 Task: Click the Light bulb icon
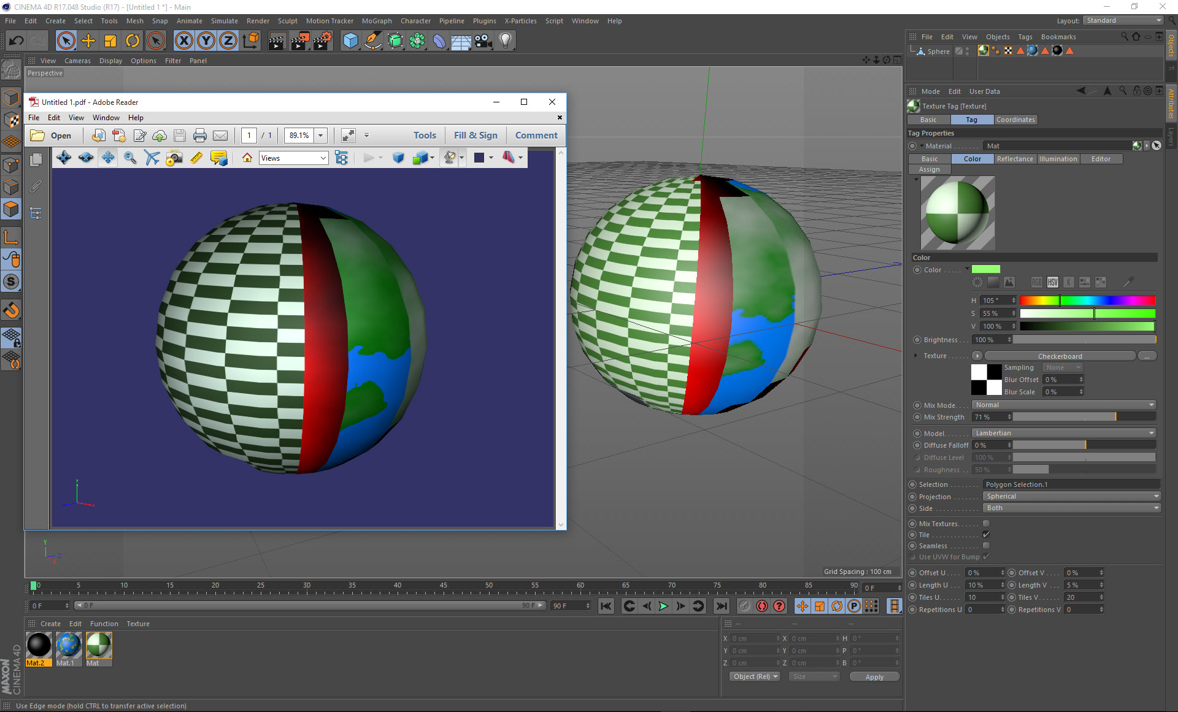tap(505, 41)
